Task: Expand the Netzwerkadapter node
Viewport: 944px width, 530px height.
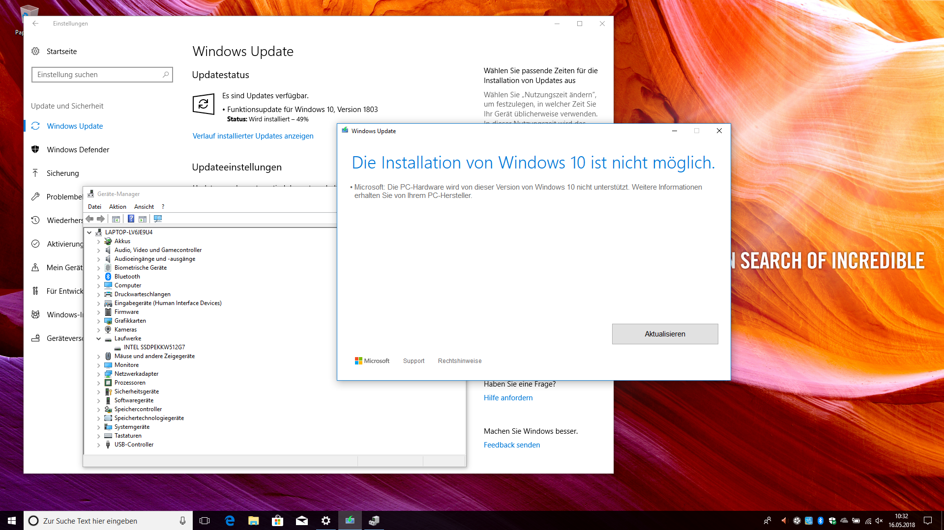Action: 98,374
